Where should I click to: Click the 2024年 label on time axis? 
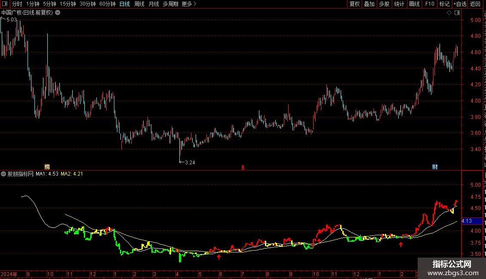click(x=9, y=274)
